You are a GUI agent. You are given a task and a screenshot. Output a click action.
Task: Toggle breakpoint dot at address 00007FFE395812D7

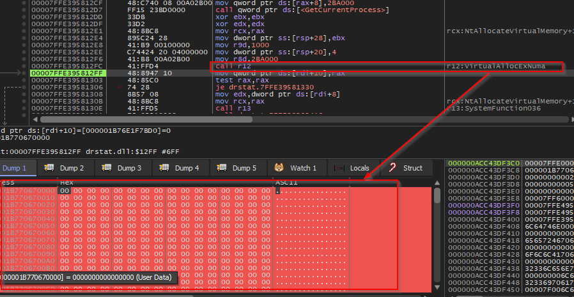pos(25,10)
